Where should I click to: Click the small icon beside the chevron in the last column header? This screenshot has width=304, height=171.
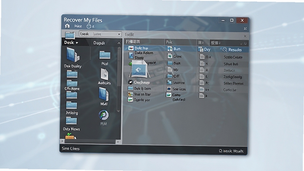click(x=245, y=44)
